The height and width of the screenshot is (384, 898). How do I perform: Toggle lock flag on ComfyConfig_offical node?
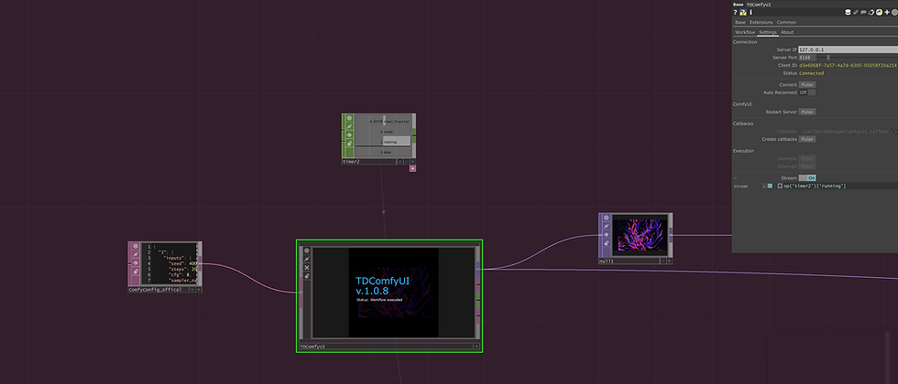(x=136, y=272)
